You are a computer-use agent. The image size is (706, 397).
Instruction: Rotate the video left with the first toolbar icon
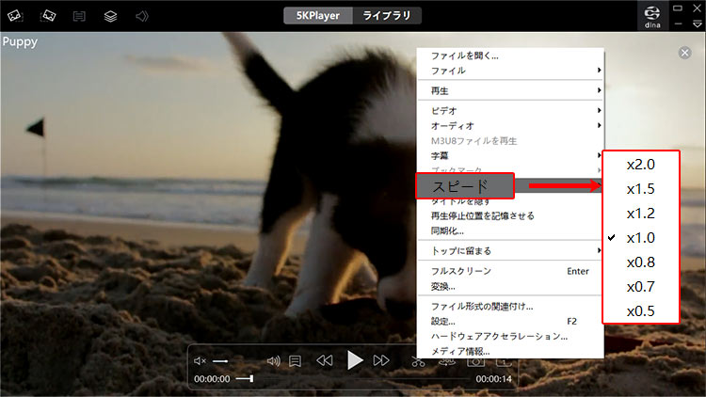[15, 16]
